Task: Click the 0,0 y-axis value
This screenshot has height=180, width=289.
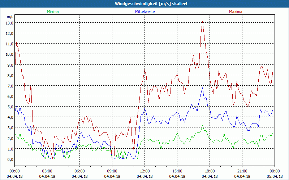Action: (10, 159)
